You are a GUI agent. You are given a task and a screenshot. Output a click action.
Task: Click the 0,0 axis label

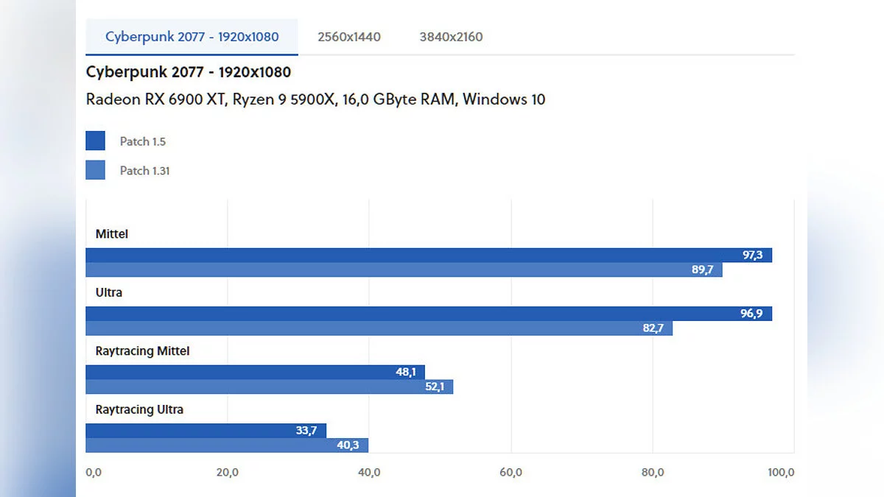(94, 473)
